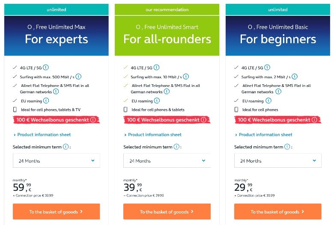Click minimum term info icon in Basic plan
This screenshot has width=334, height=225.
(287, 147)
